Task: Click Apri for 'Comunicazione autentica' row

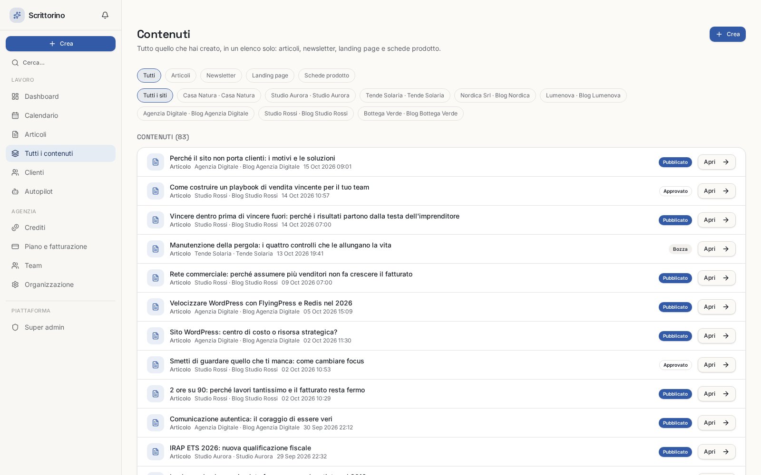Action: tap(717, 423)
